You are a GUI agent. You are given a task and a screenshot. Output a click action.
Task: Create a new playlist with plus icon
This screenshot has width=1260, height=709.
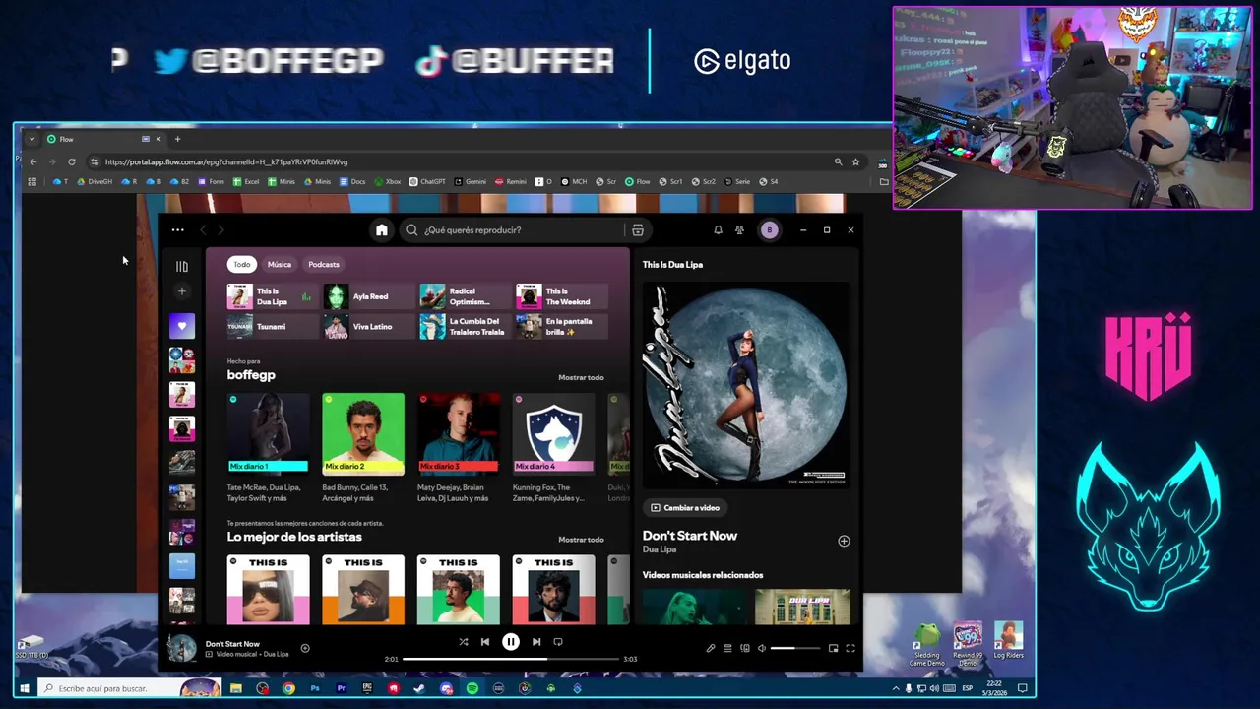coord(181,291)
